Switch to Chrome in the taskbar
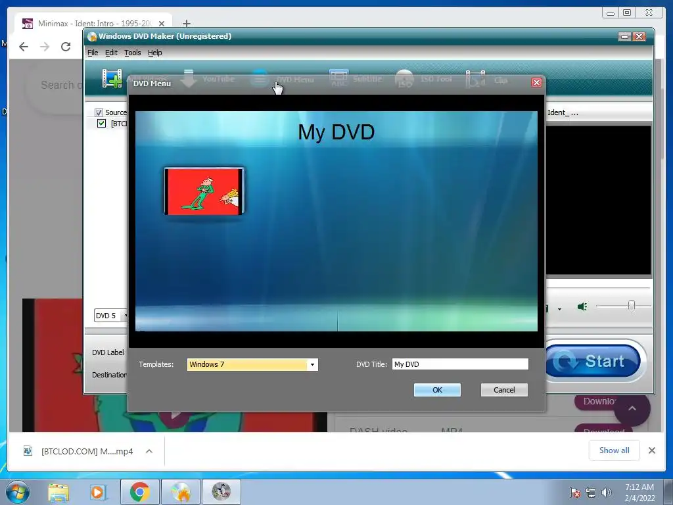This screenshot has height=505, width=673. tap(139, 492)
